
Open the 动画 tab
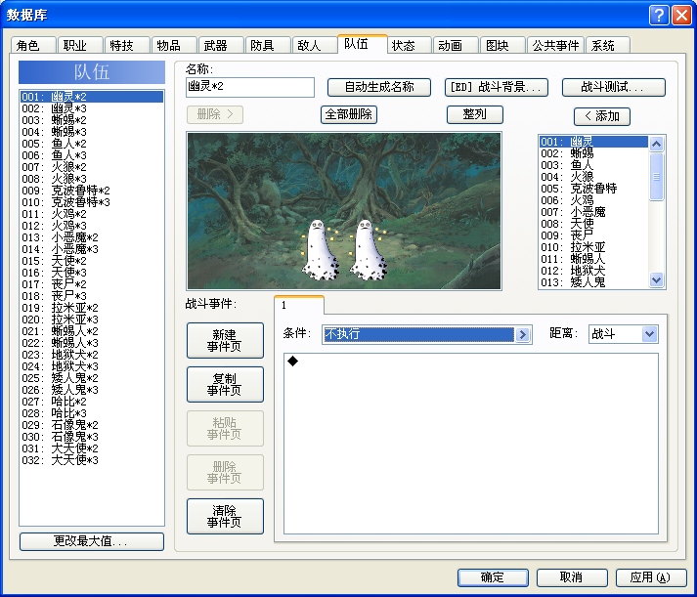(x=456, y=46)
